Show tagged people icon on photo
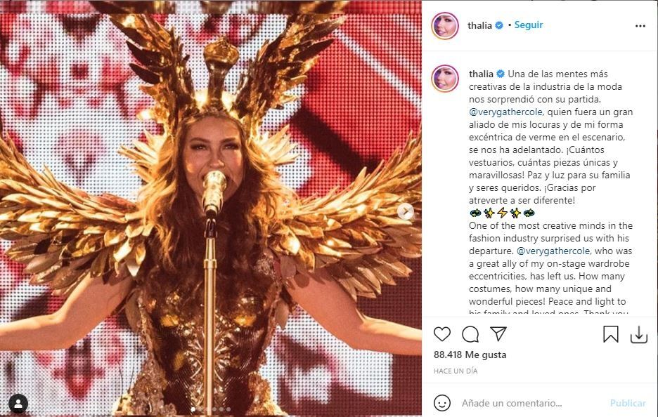This screenshot has width=658, height=417. click(x=18, y=404)
